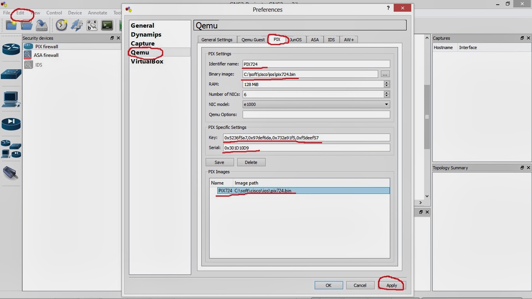This screenshot has width=532, height=299.
Task: Float the Topology Summary panel
Action: [522, 168]
